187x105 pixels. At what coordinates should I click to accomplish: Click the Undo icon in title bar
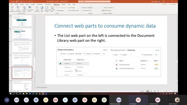pos(24,1)
